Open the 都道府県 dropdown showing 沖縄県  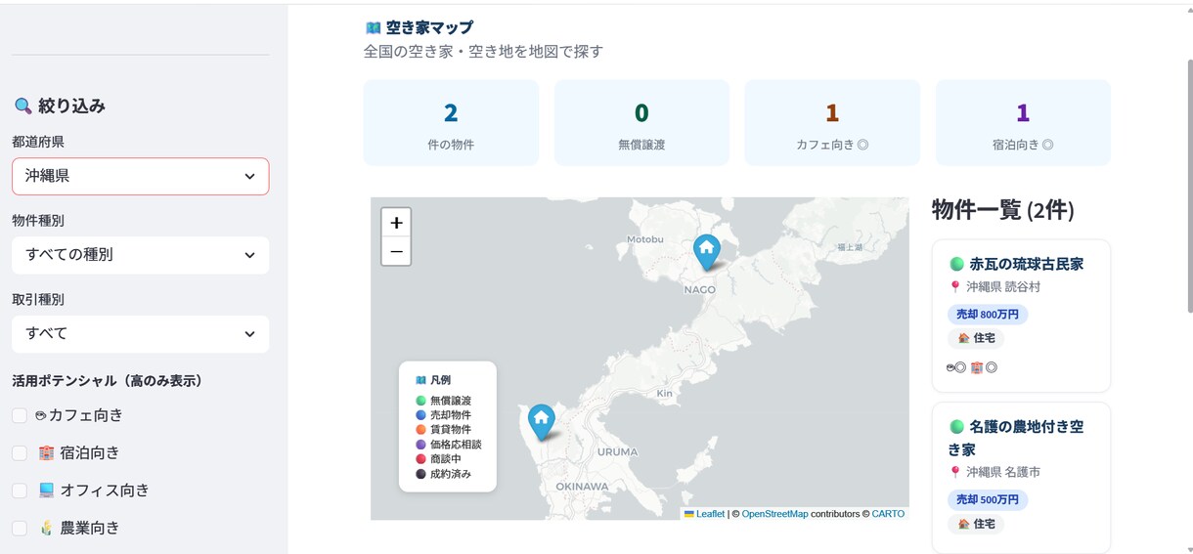point(141,177)
